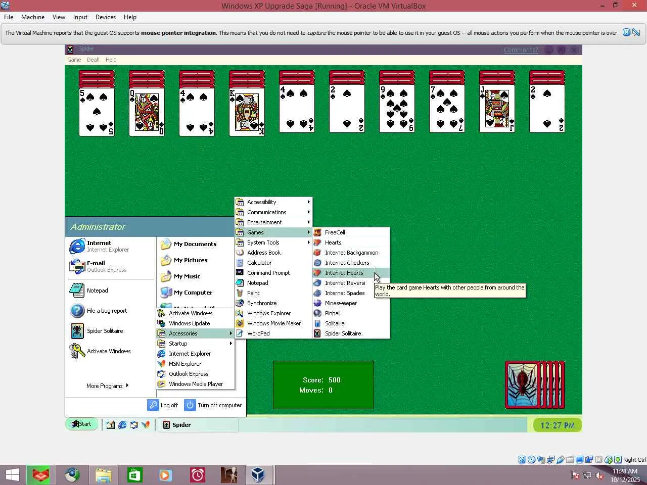The image size is (647, 485).
Task: Launch Internet Hearts from Games submenu
Action: pos(351,273)
